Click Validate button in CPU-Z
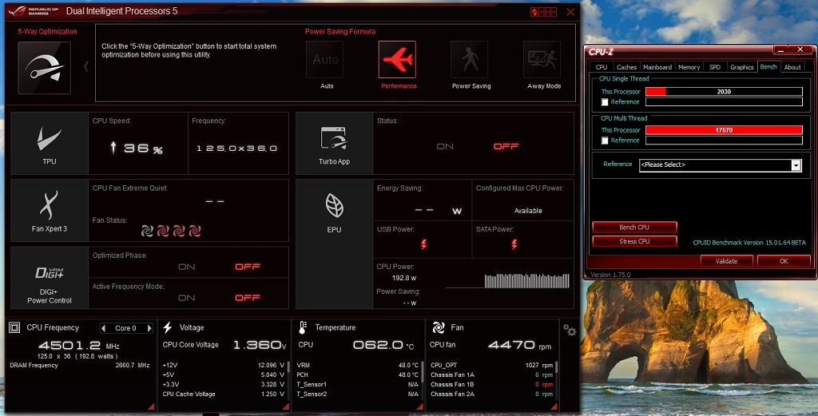This screenshot has height=416, width=818. (x=726, y=261)
